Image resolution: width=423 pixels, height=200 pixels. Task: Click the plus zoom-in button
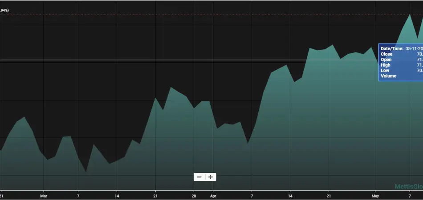[211, 177]
